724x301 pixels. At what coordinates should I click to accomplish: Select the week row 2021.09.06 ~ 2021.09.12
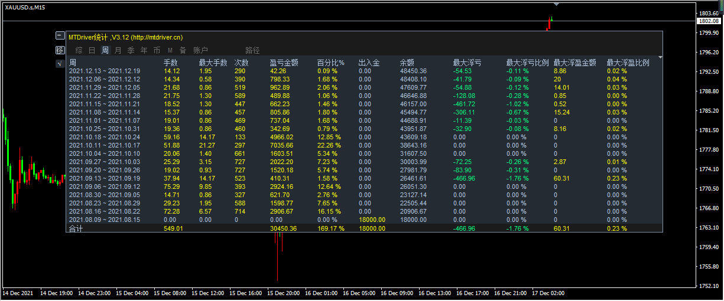click(x=364, y=187)
